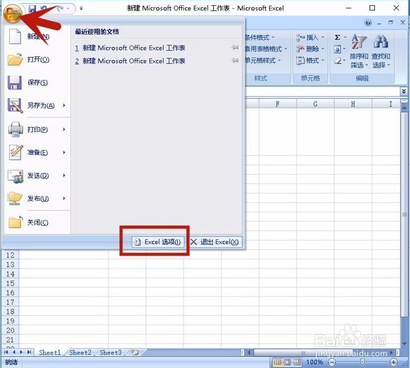Select column F header
This screenshot has height=368, width=410.
278,104
